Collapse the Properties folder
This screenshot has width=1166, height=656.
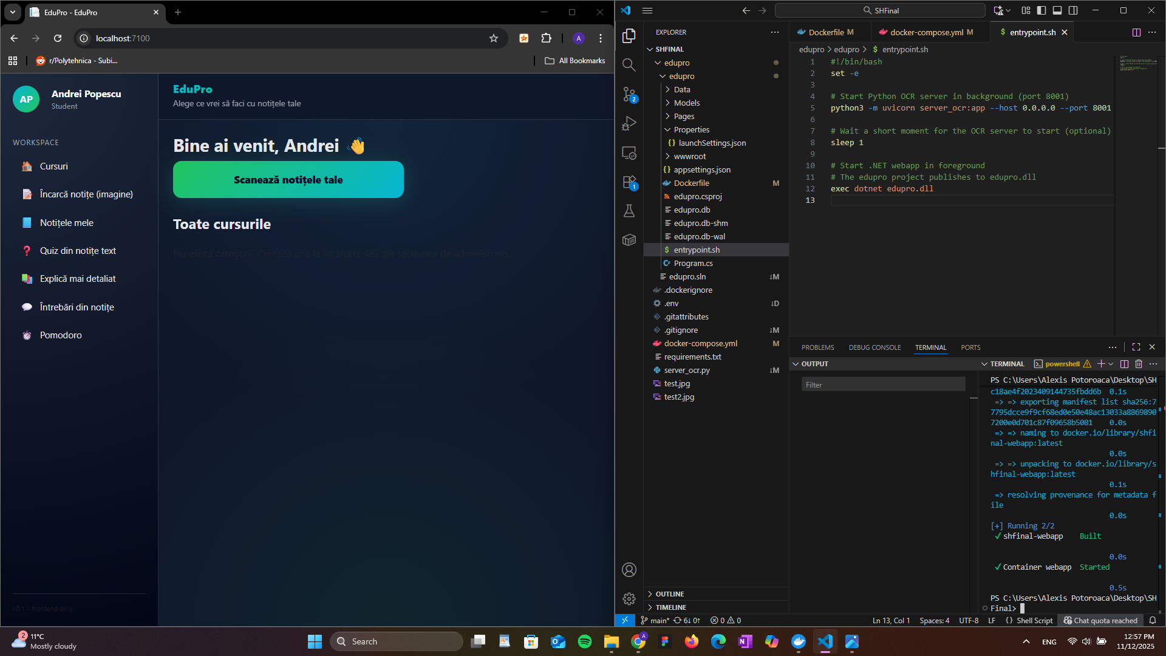coord(691,129)
